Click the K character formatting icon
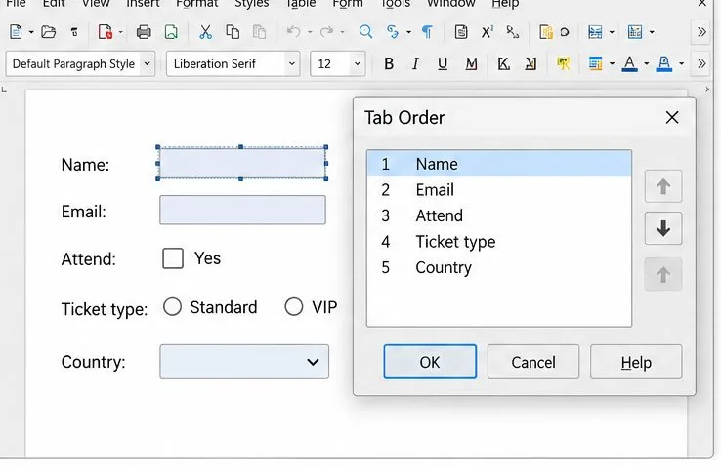721x470 pixels. [503, 63]
